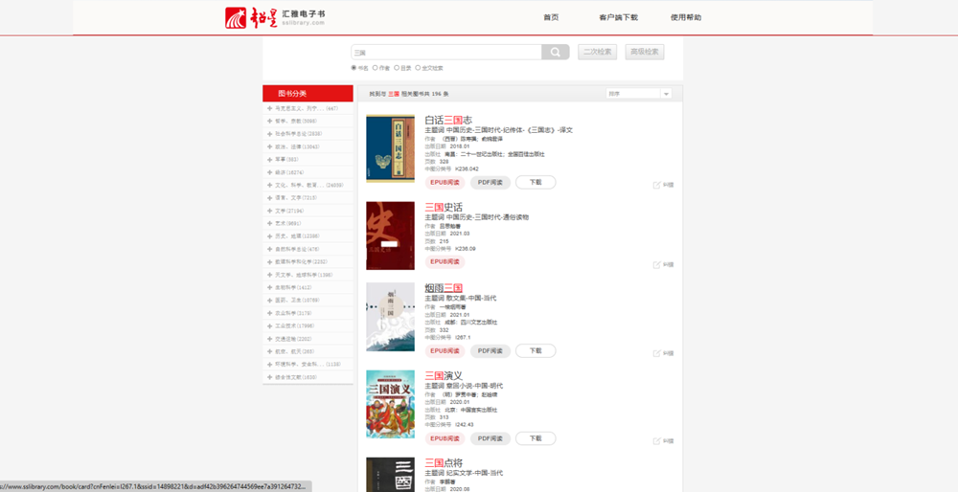Select the 文化、科学、教育 category label
This screenshot has height=492, width=958.
coord(308,185)
